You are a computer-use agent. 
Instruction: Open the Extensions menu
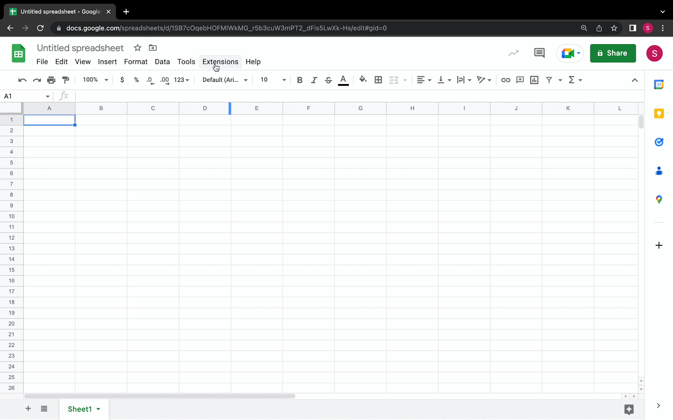pyautogui.click(x=220, y=62)
